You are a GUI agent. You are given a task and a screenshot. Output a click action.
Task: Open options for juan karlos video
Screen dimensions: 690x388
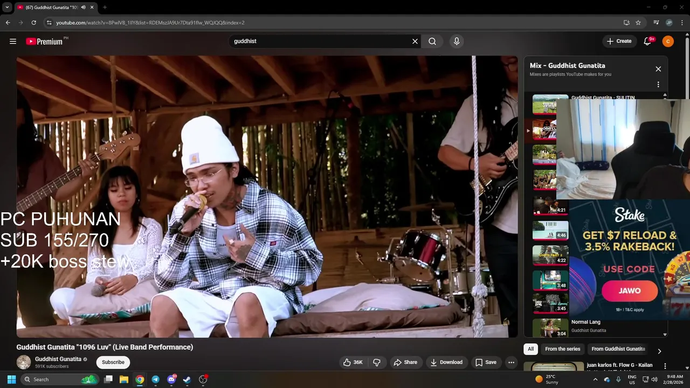click(x=665, y=366)
